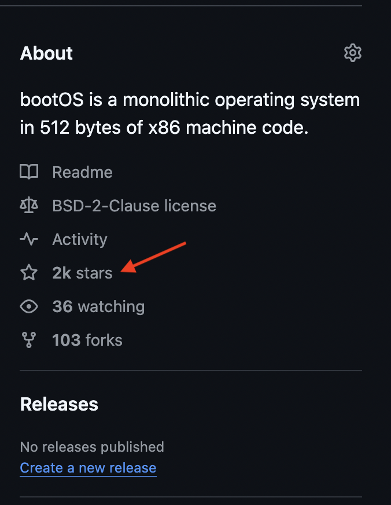
Task: View the 103 forks link
Action: pos(87,340)
